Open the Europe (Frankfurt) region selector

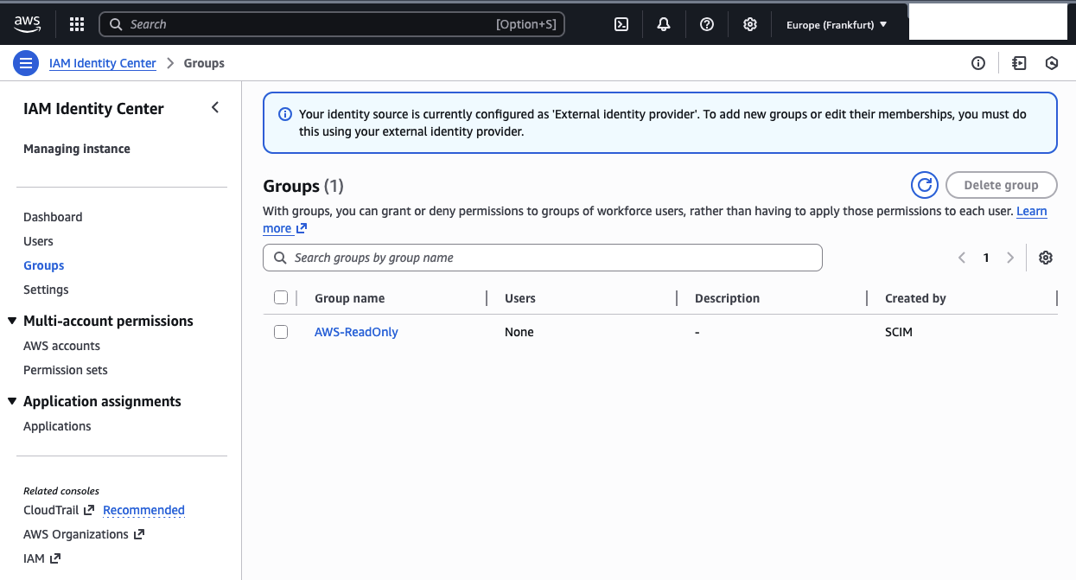(835, 24)
